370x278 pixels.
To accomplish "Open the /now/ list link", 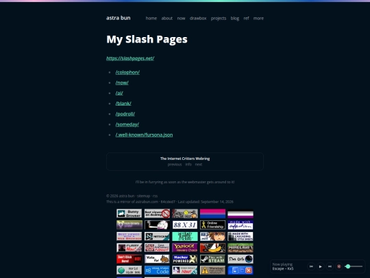I will (x=122, y=82).
